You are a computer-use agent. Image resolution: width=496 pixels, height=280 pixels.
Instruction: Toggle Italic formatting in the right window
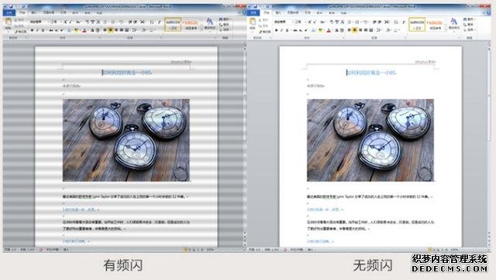tap(281, 30)
